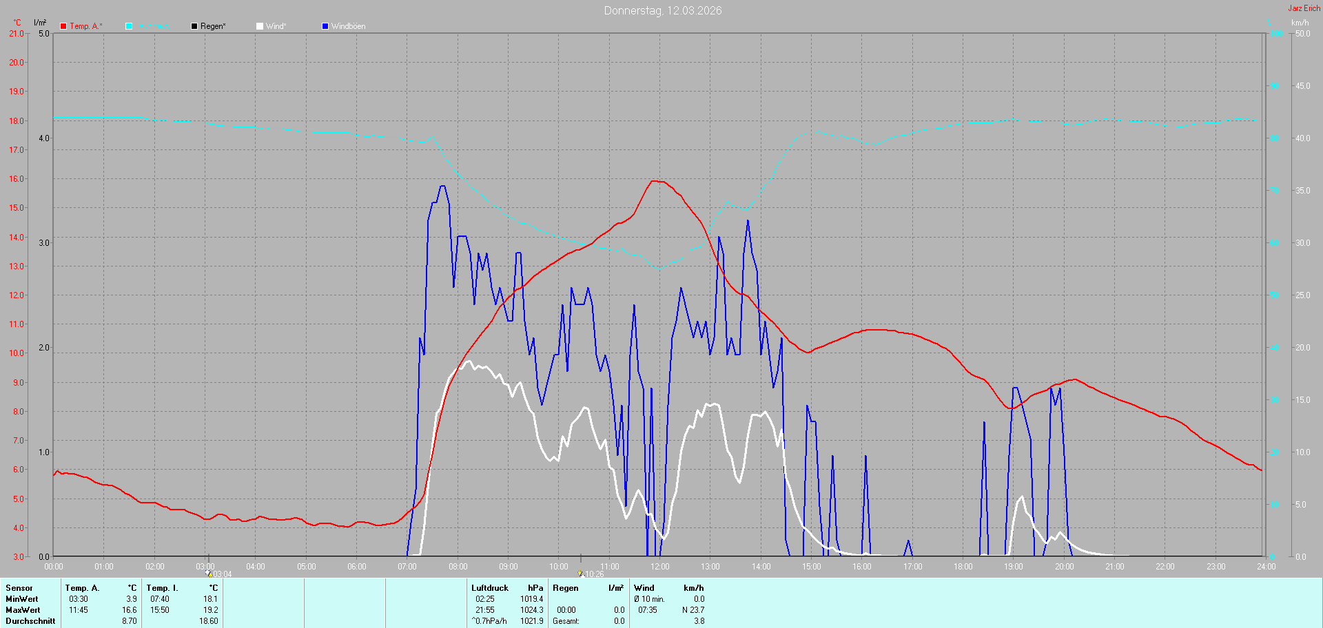Image resolution: width=1323 pixels, height=628 pixels.
Task: Click the pressure trend '^0.7hPa/h'
Action: [489, 621]
